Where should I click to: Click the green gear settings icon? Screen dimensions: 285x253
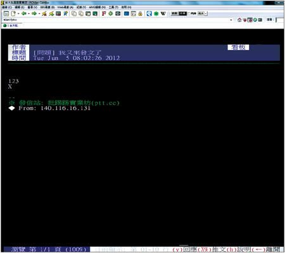pos(111,14)
